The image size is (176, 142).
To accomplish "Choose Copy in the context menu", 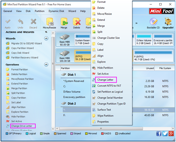I will 100,44.
